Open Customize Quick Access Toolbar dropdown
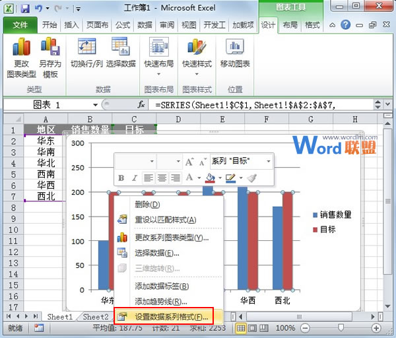 coord(78,9)
